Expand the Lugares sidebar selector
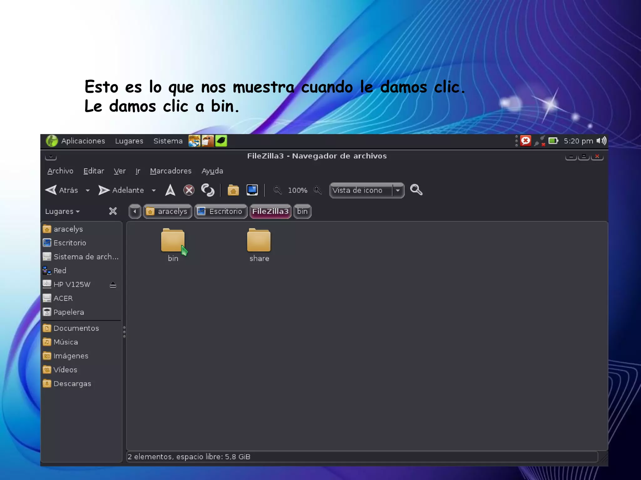 click(x=62, y=211)
